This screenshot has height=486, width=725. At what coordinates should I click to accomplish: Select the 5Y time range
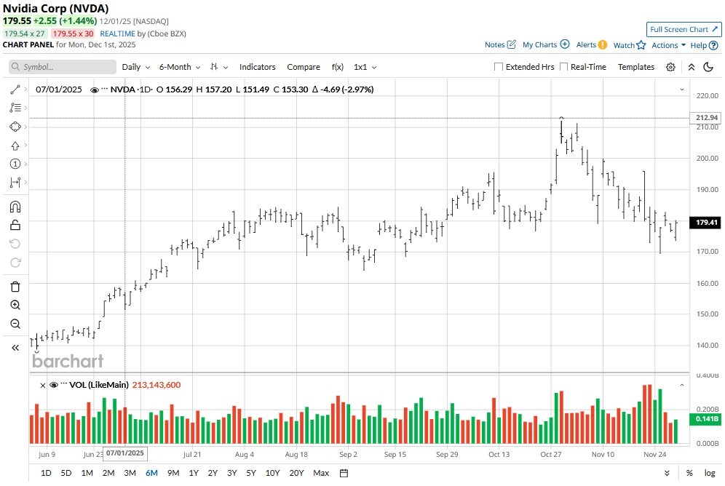[251, 473]
